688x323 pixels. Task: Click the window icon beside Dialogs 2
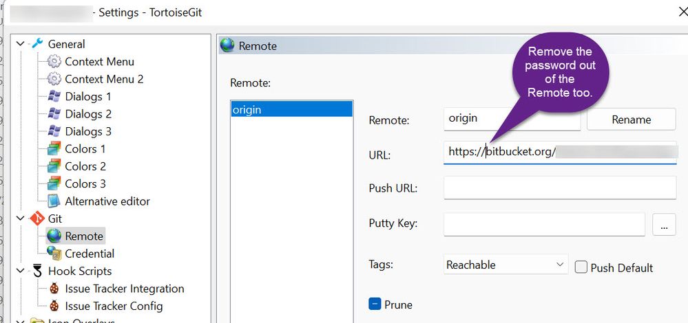[x=54, y=114]
